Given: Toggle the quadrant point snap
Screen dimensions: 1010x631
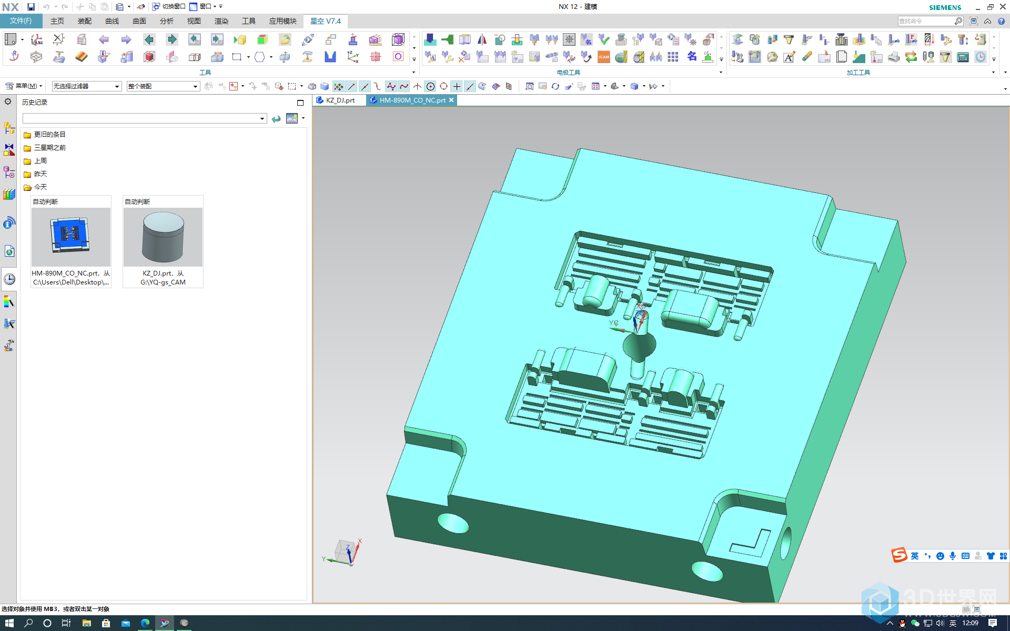Looking at the screenshot, I should (443, 86).
